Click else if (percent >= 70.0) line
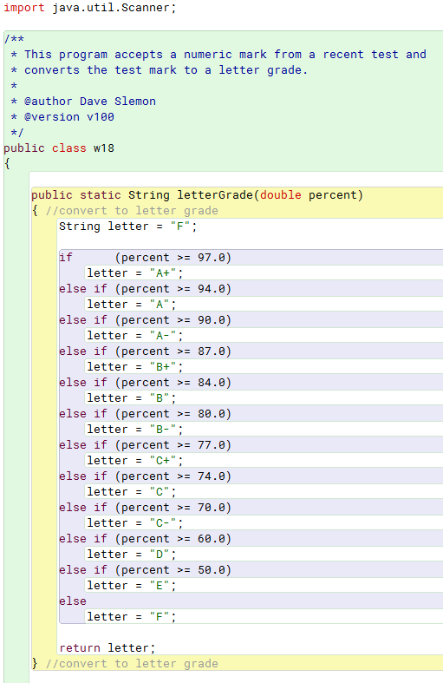 [x=146, y=508]
